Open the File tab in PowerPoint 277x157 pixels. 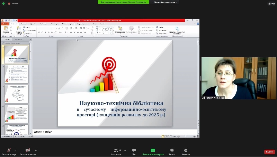(x=5, y=24)
